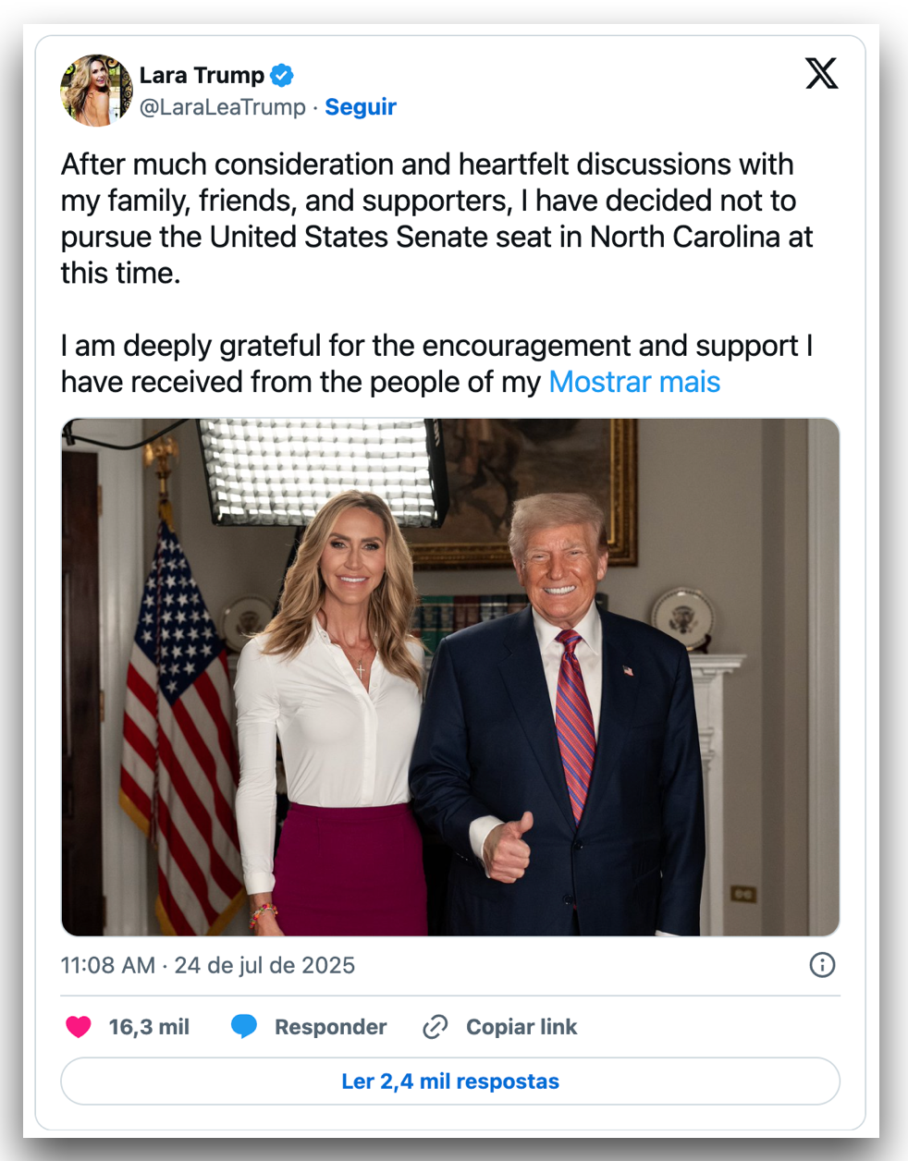This screenshot has width=908, height=1161.
Task: Click the Lara Trump display name
Action: coord(202,75)
